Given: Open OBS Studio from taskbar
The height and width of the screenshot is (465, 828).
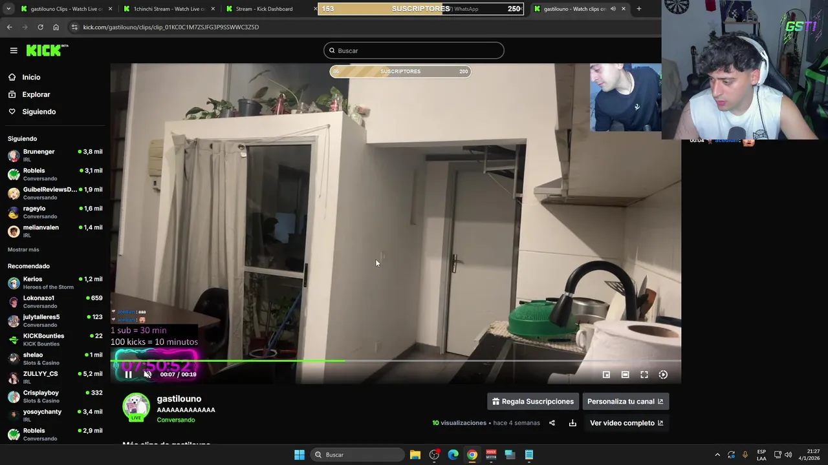Looking at the screenshot, I should [x=434, y=455].
